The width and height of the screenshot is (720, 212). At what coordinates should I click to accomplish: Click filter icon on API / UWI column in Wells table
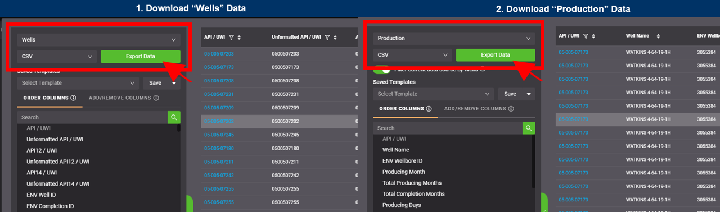pyautogui.click(x=232, y=38)
